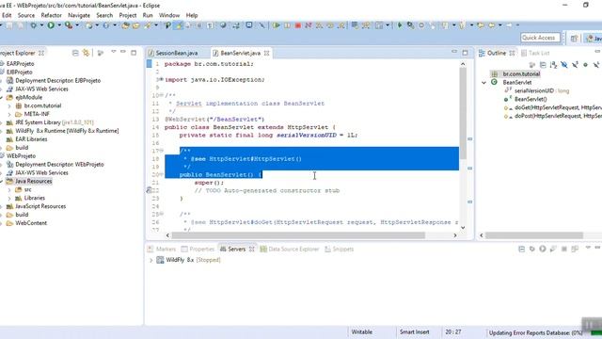Switch to the Snippets tab
Screen dimensions: 602x339
340,249
